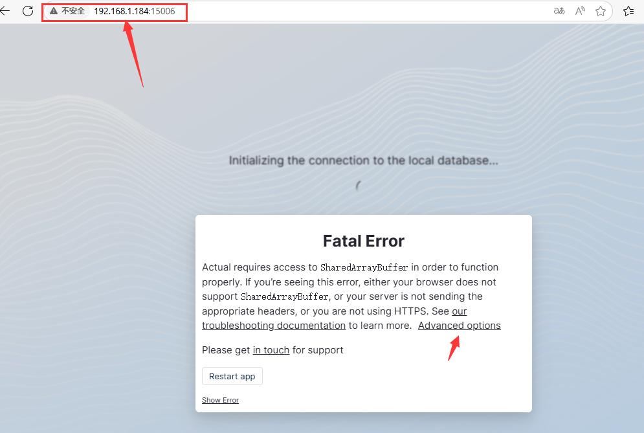Image resolution: width=644 pixels, height=433 pixels.
Task: Click the first SharedArrayBuffer code word
Action: (364, 267)
